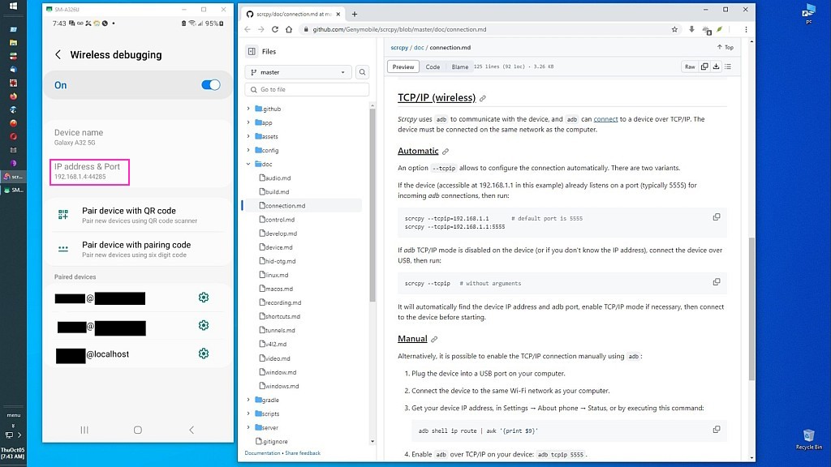Screen dimensions: 831x467
Task: Click the scrcpy breadcrumb link
Action: click(x=399, y=48)
